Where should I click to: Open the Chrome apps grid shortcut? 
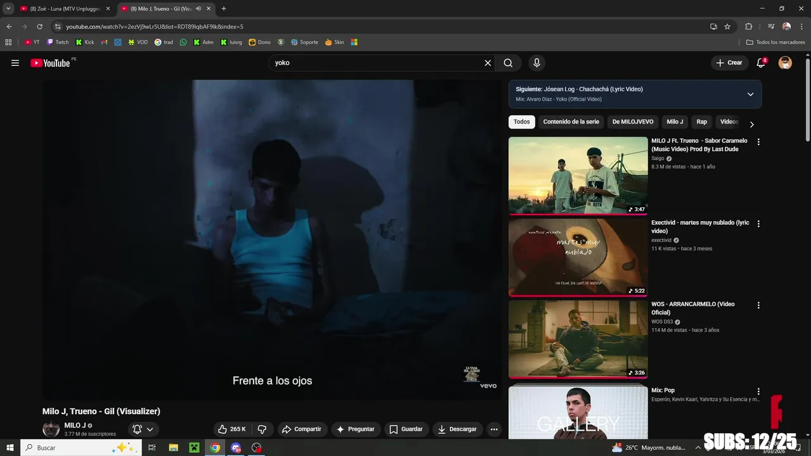coord(8,42)
